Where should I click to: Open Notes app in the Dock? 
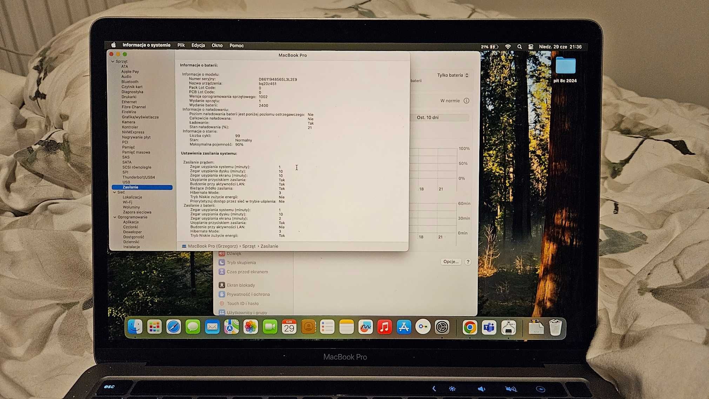point(347,327)
